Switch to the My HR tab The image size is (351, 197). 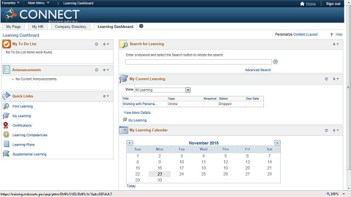click(38, 27)
